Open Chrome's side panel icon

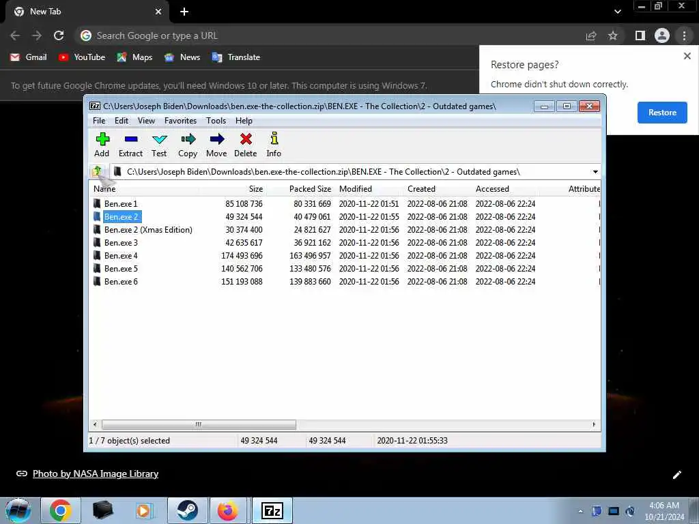pos(640,35)
